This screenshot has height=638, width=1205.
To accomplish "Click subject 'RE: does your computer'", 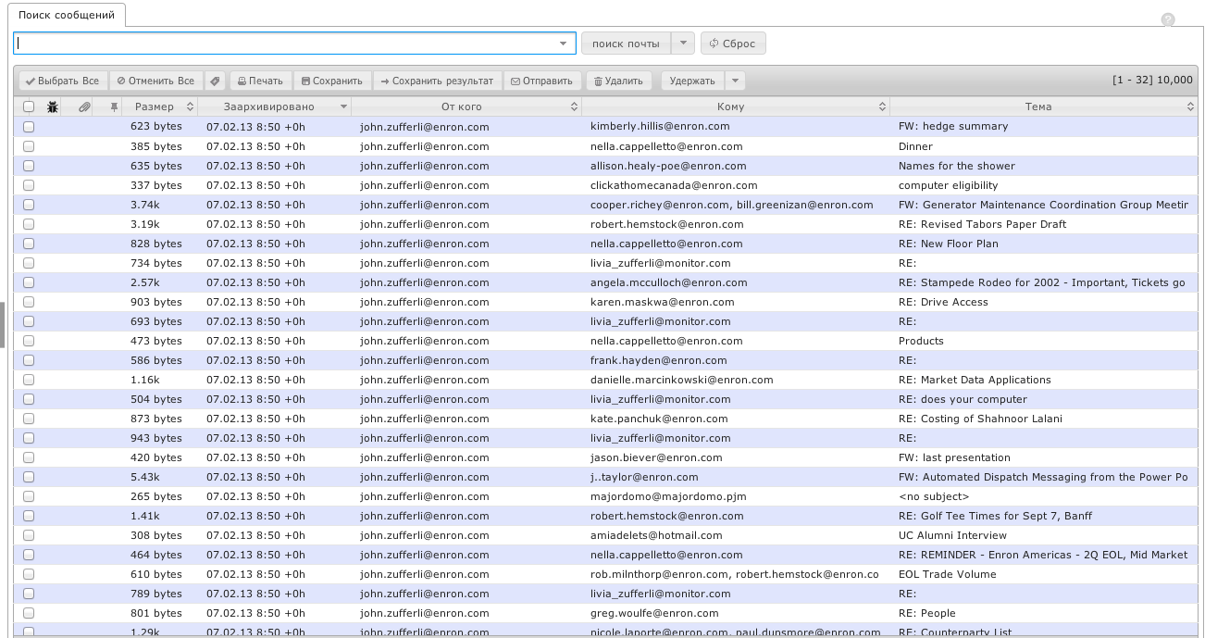I will (963, 399).
